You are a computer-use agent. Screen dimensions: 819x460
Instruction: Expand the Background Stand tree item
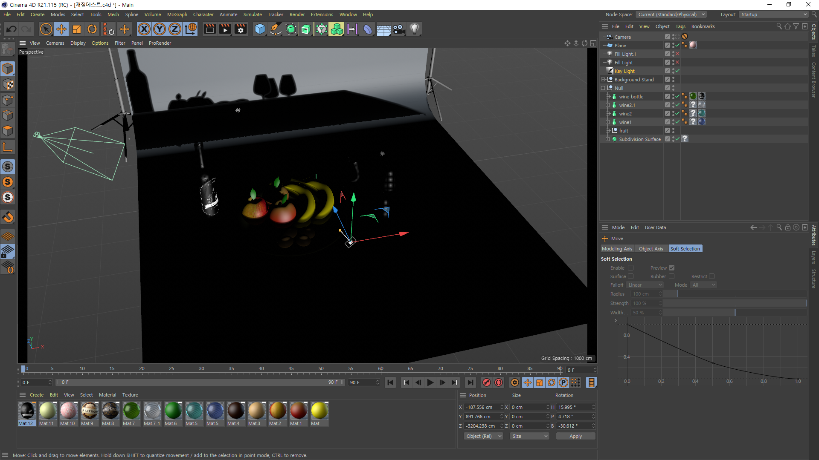[603, 80]
